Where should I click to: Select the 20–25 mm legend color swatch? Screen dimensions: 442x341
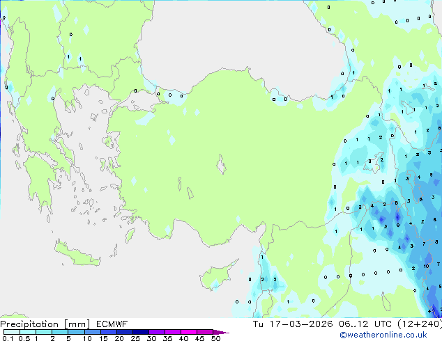(125, 332)
